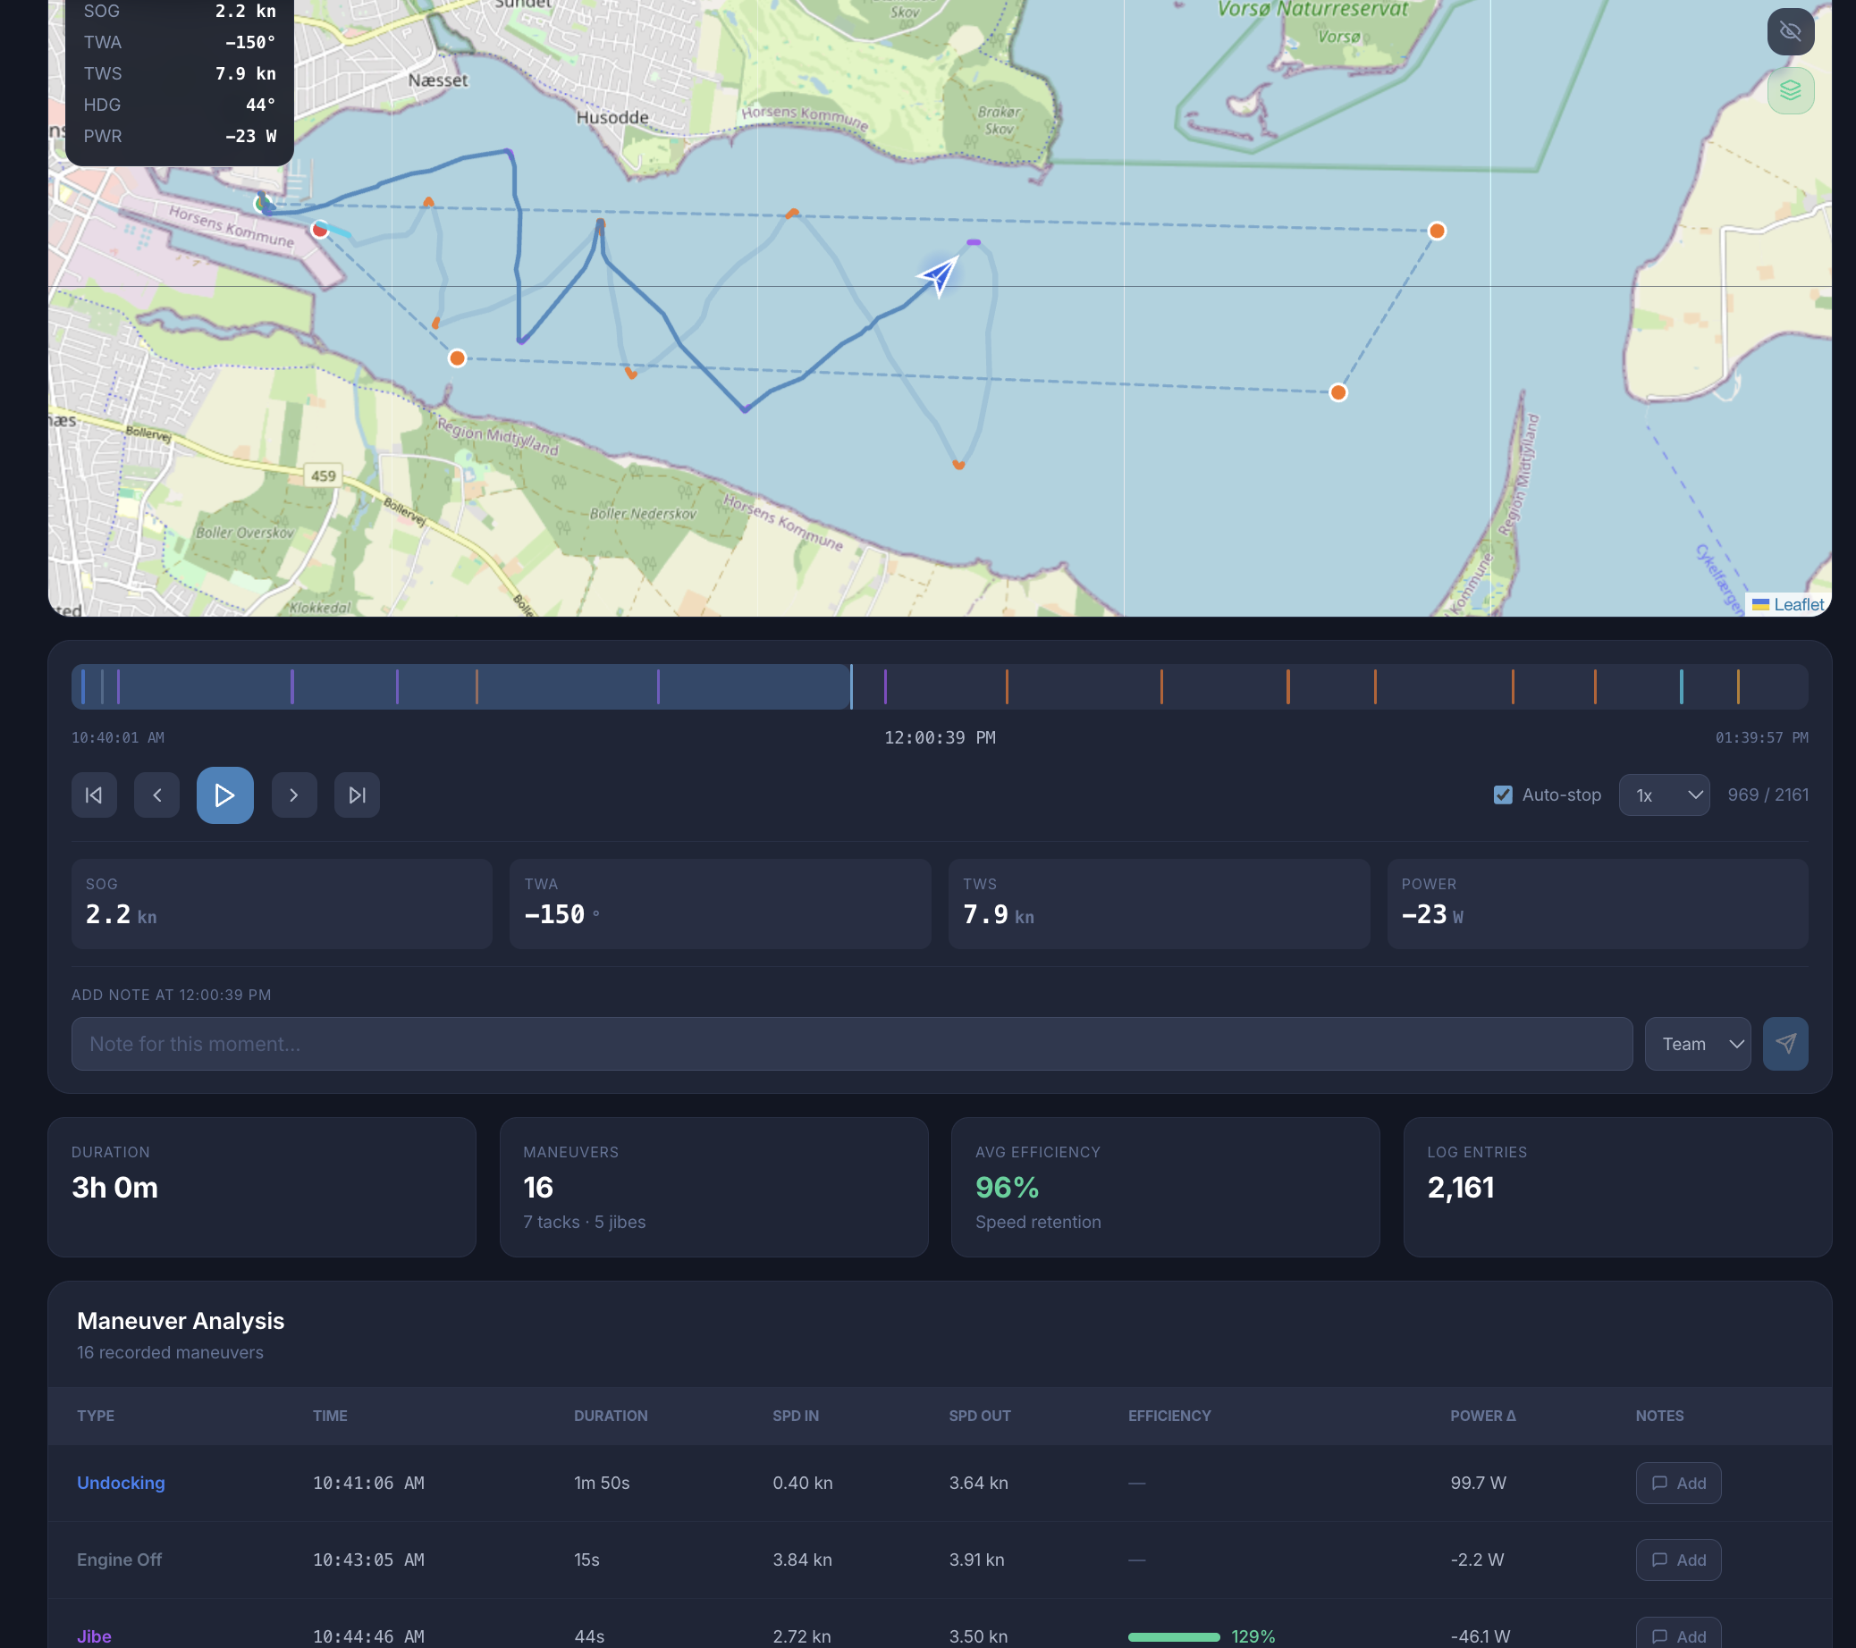Click the southwest orange course waypoint
This screenshot has width=1856, height=1648.
tap(457, 358)
